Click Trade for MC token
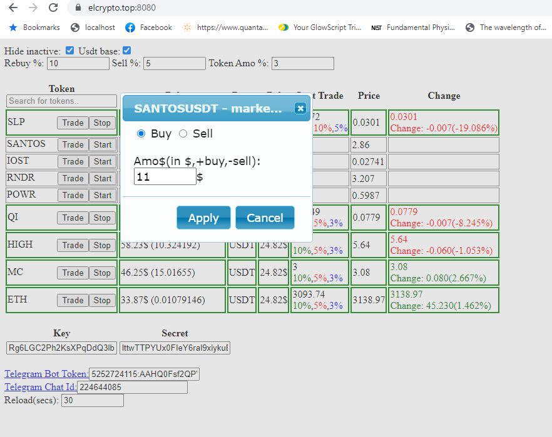552x437 pixels. click(73, 273)
